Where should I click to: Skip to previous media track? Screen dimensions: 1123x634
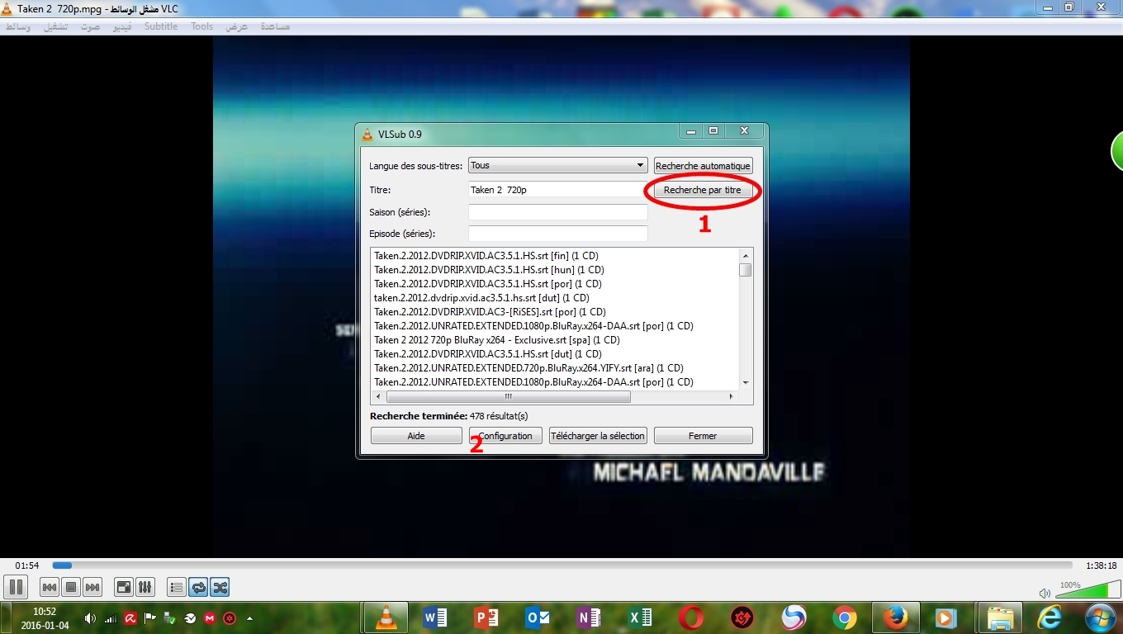click(x=50, y=588)
